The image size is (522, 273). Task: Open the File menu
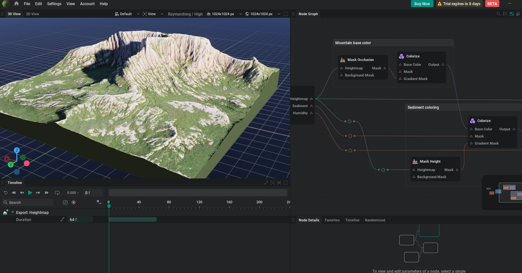point(27,4)
